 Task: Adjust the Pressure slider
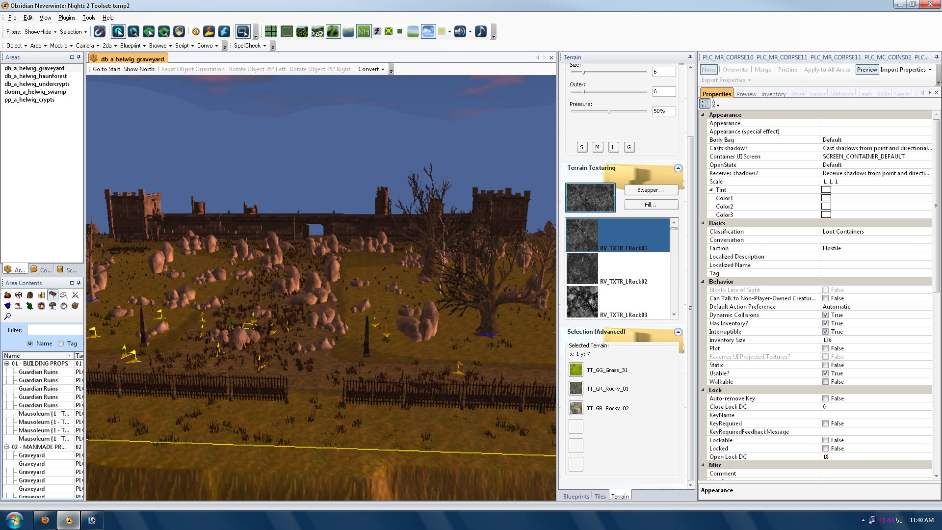click(x=609, y=112)
